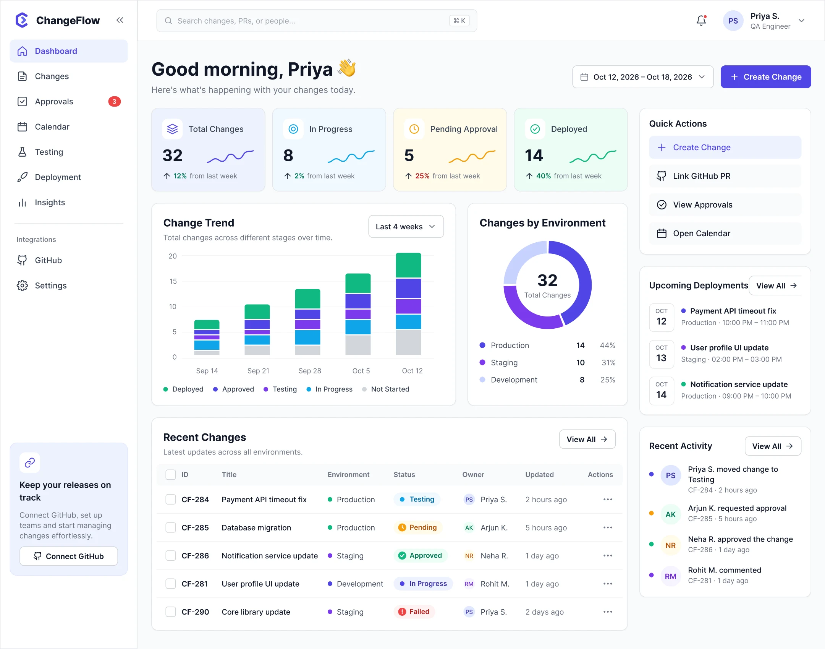Click the Pending Approval clock icon
The width and height of the screenshot is (825, 649).
pyautogui.click(x=414, y=129)
